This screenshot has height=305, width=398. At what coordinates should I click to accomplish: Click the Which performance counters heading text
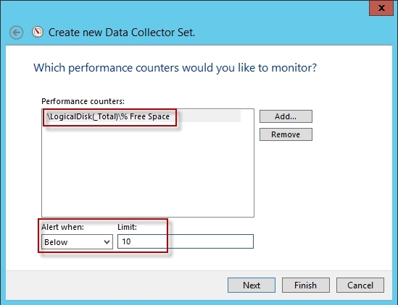175,68
